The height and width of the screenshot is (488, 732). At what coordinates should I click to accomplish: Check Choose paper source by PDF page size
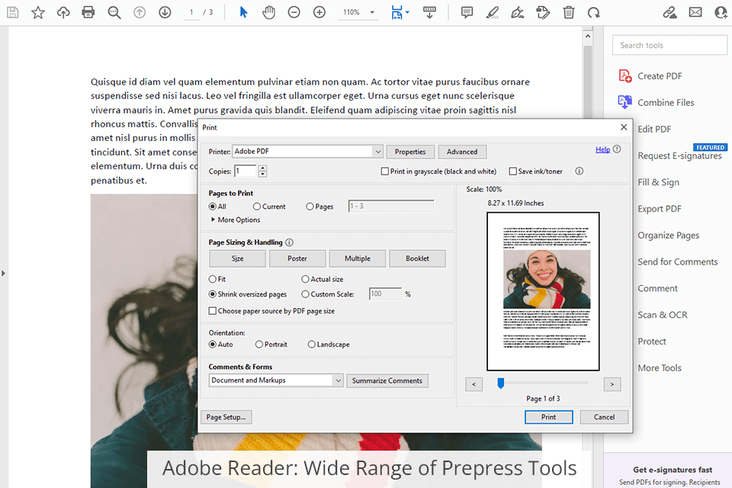(x=213, y=310)
